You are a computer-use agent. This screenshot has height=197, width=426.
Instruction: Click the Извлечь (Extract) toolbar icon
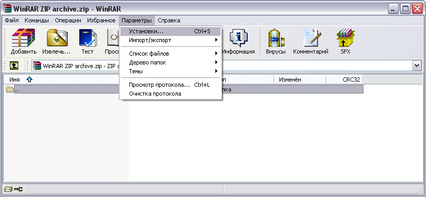(56, 41)
